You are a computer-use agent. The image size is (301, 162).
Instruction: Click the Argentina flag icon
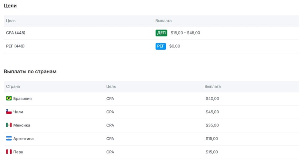coord(9,139)
